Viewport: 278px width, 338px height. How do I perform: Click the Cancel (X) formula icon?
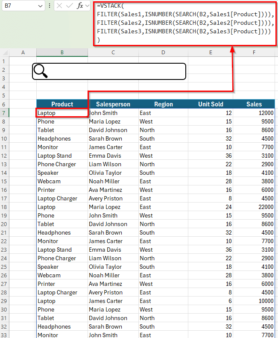(x=59, y=6)
